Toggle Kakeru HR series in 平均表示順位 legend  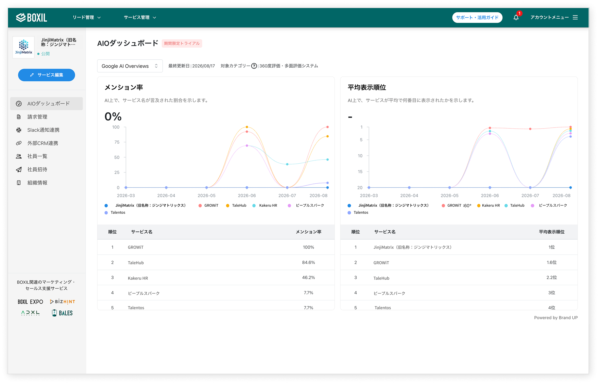pyautogui.click(x=488, y=205)
